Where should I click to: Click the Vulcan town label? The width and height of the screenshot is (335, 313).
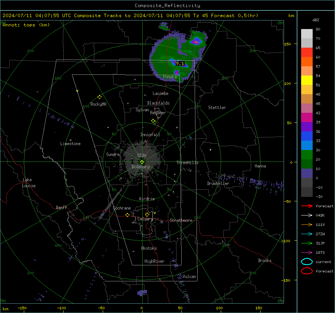click(189, 277)
